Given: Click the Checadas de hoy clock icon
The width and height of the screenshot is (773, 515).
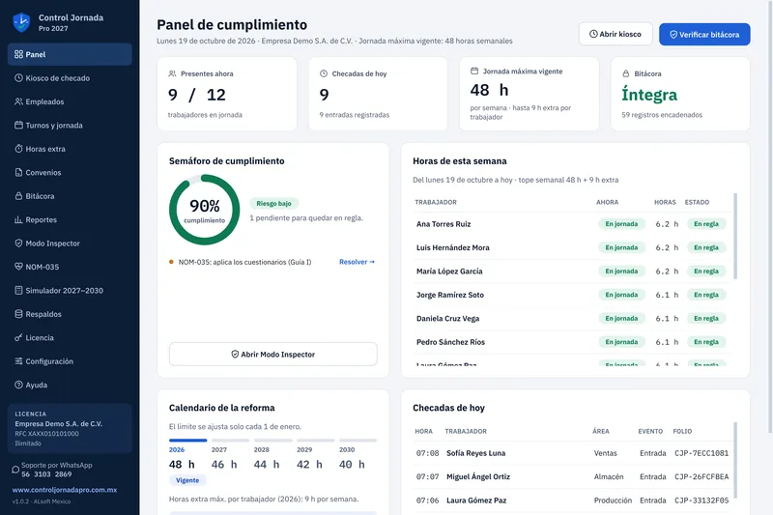Looking at the screenshot, I should point(324,73).
